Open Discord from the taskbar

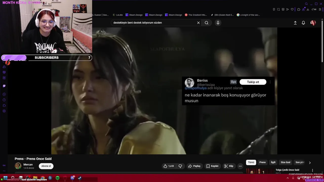[72, 178]
